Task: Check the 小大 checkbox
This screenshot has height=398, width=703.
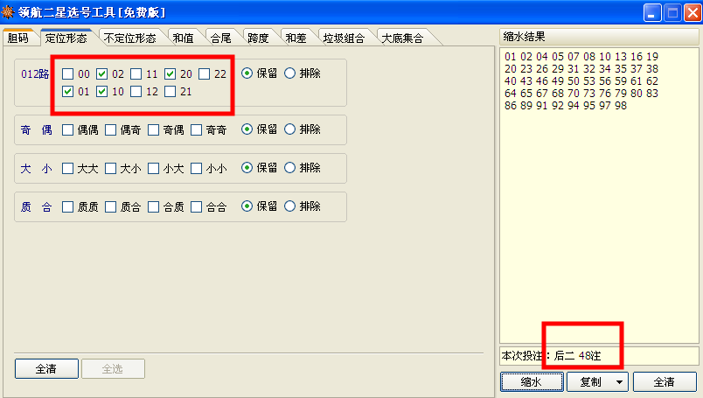Action: (x=153, y=169)
